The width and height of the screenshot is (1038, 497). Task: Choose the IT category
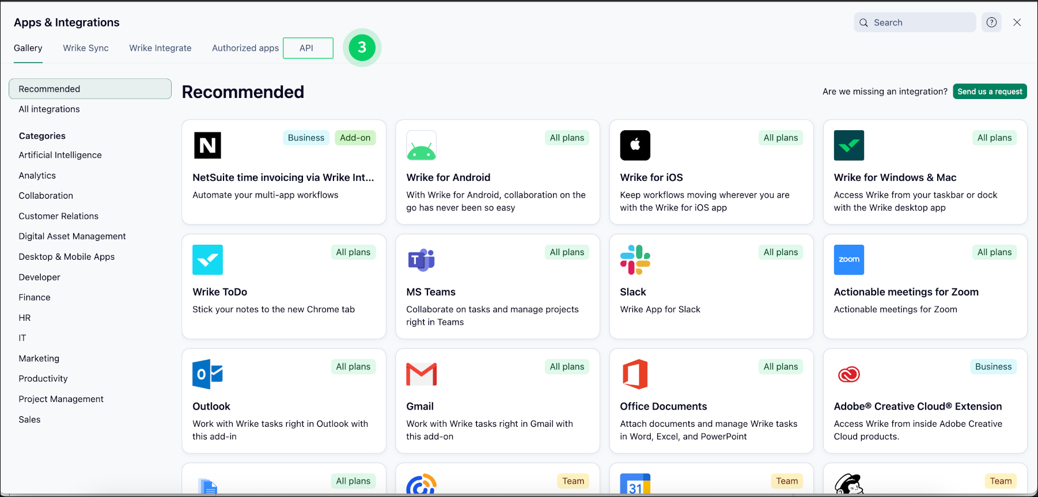tap(22, 338)
